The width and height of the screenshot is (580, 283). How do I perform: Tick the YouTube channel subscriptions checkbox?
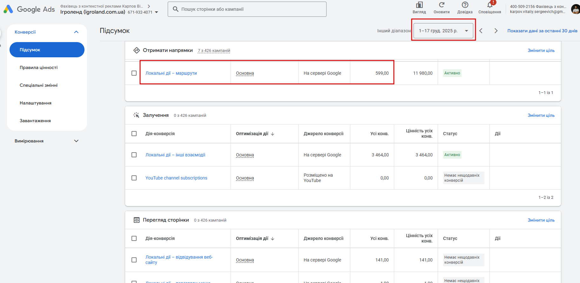click(134, 178)
